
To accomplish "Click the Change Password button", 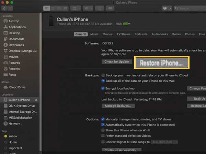I will [x=196, y=88].
